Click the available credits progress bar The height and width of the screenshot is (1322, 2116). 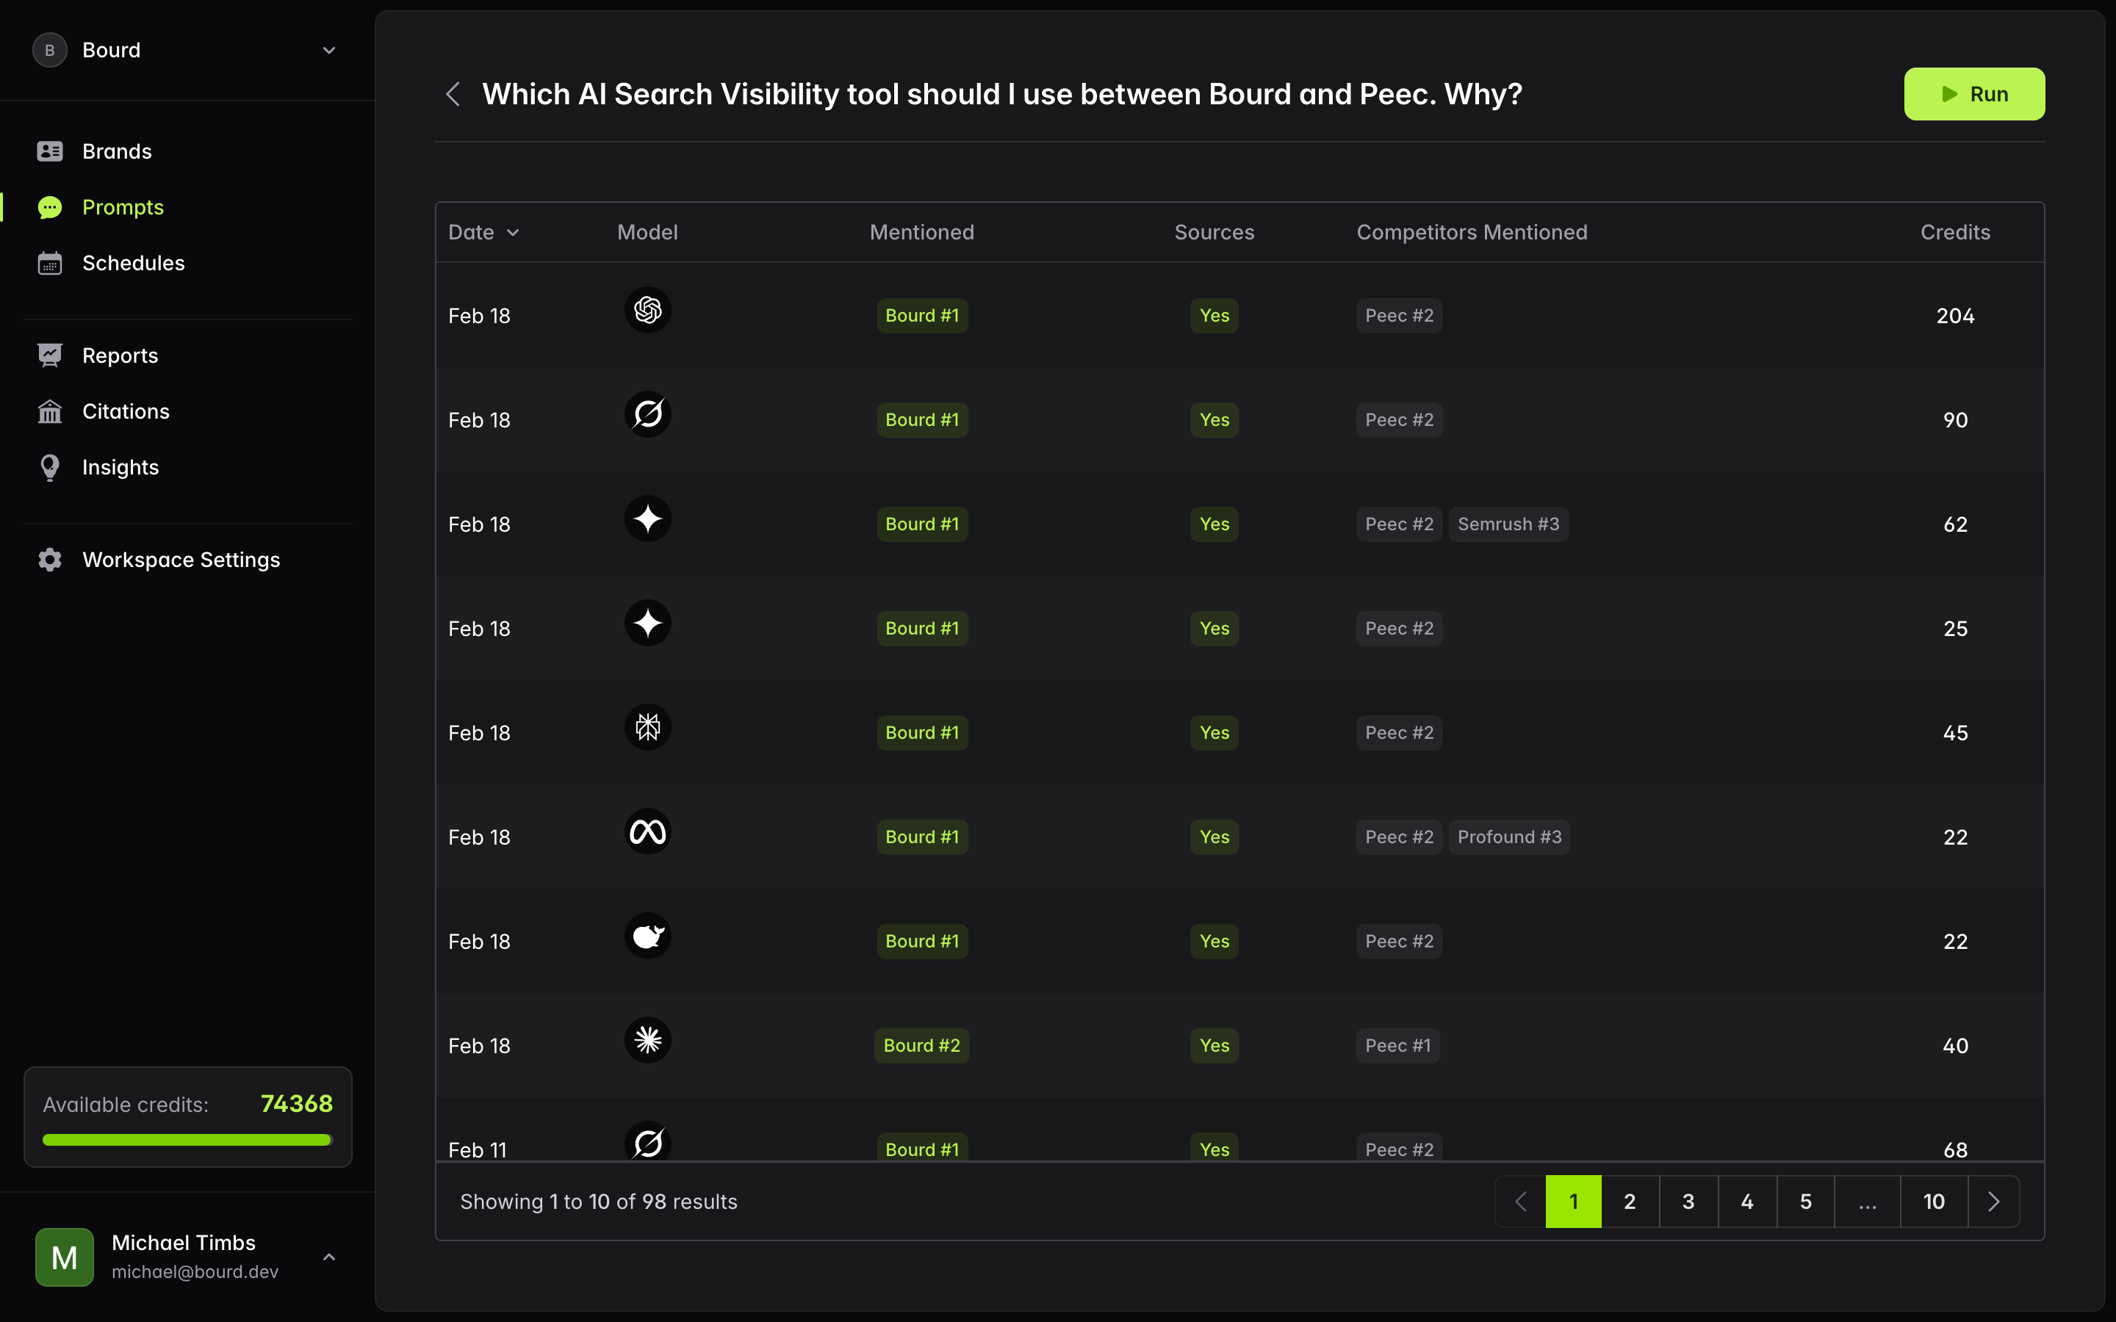tap(186, 1139)
